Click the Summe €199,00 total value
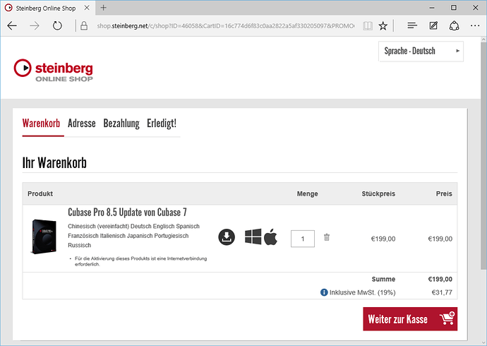This screenshot has height=346, width=487. pyautogui.click(x=440, y=279)
